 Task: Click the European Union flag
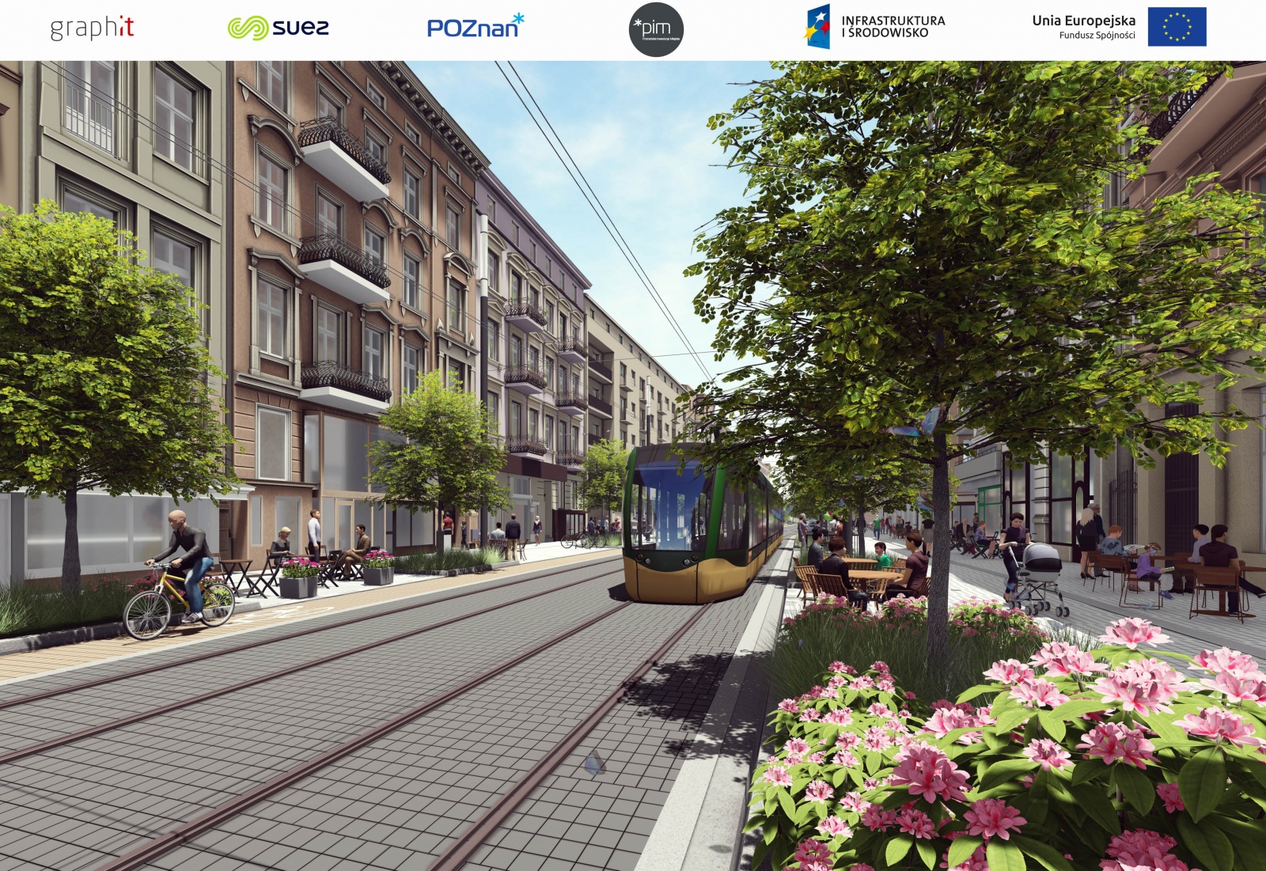tap(1177, 27)
